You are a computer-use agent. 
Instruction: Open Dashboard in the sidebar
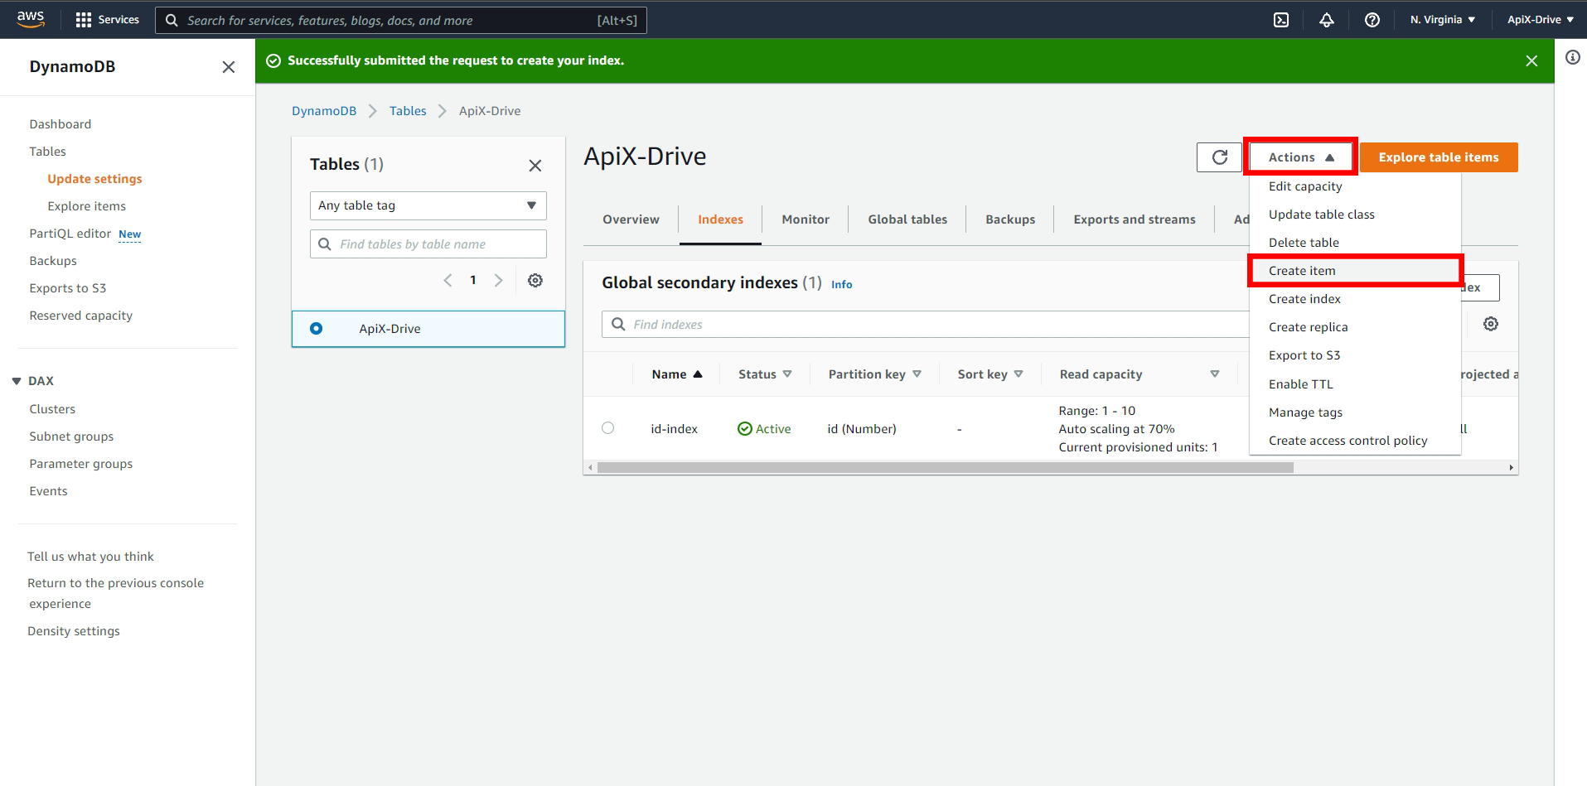coord(60,124)
